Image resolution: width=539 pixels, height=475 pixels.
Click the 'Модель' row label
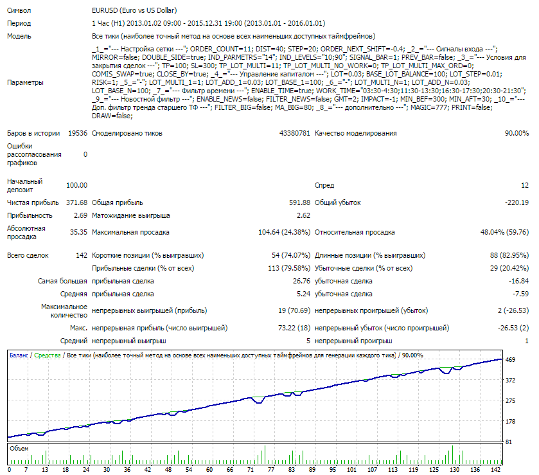[19, 36]
